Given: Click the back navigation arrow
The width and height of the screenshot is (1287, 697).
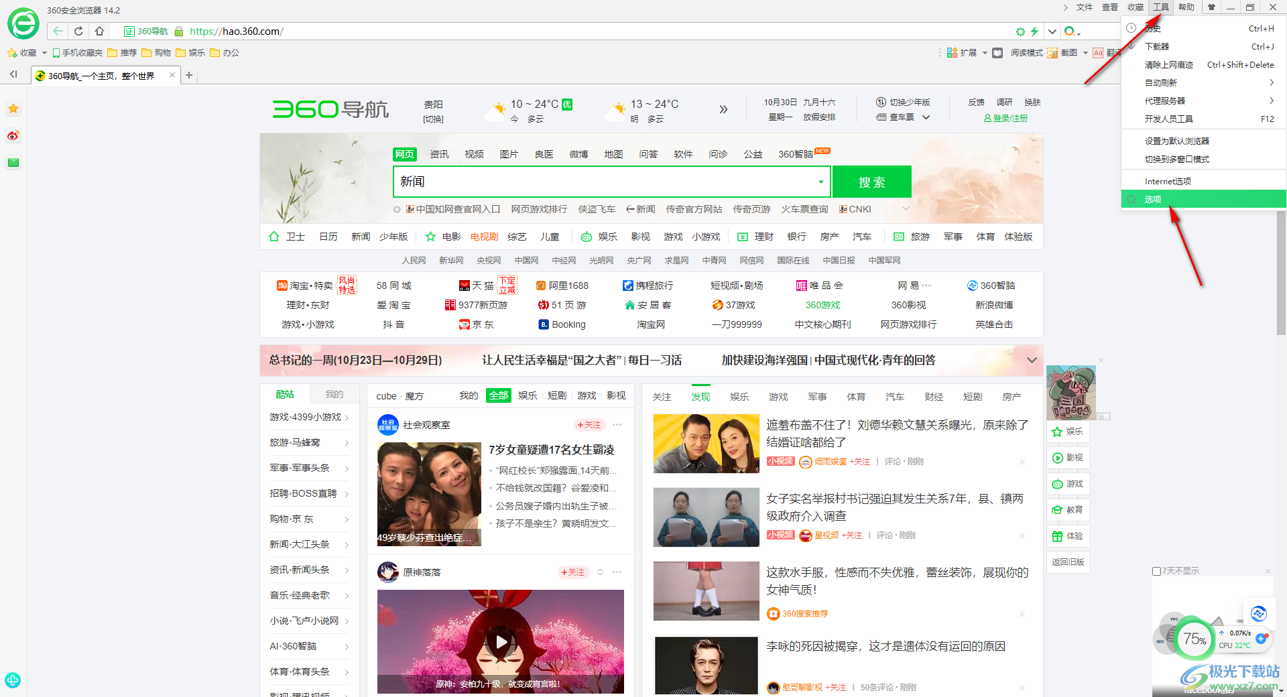Looking at the screenshot, I should [58, 31].
